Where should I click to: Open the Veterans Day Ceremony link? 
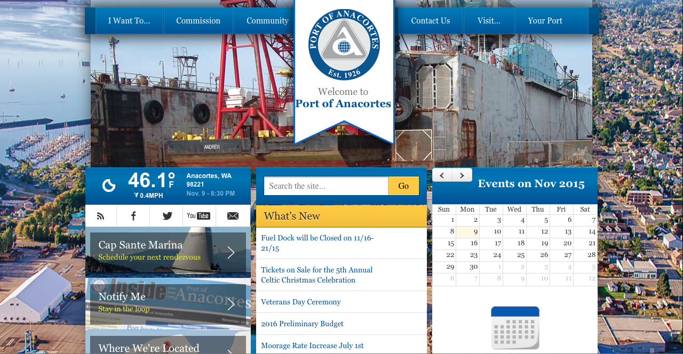tap(301, 302)
